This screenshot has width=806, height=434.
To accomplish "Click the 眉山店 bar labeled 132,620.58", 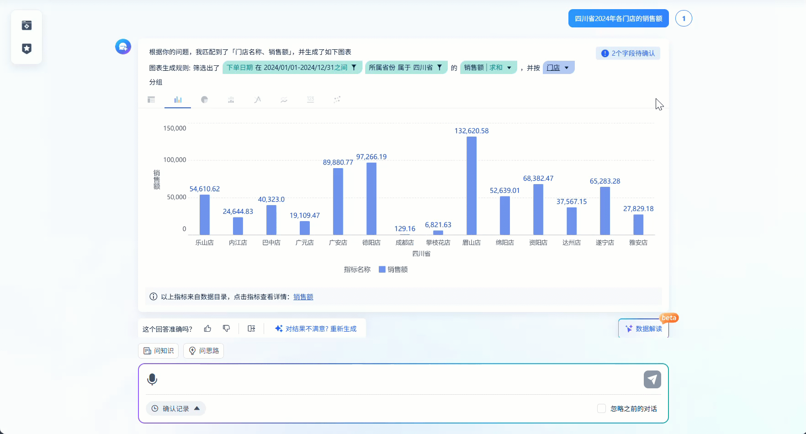I will coord(472,185).
